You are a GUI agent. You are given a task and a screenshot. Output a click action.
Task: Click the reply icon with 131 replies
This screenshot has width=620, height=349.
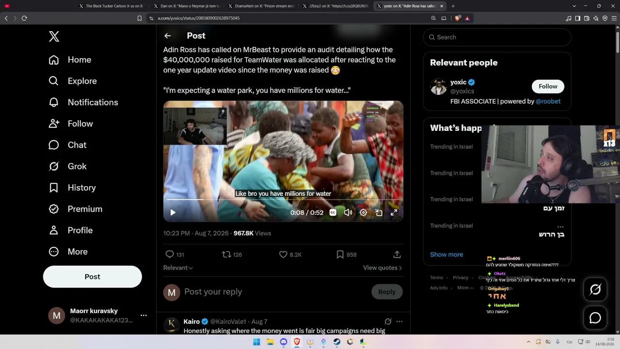[x=170, y=254]
